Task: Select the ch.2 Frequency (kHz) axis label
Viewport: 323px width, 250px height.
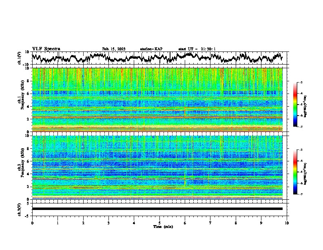Action: tap(22, 162)
